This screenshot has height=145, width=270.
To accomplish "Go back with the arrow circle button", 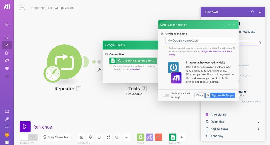I will (22, 7).
